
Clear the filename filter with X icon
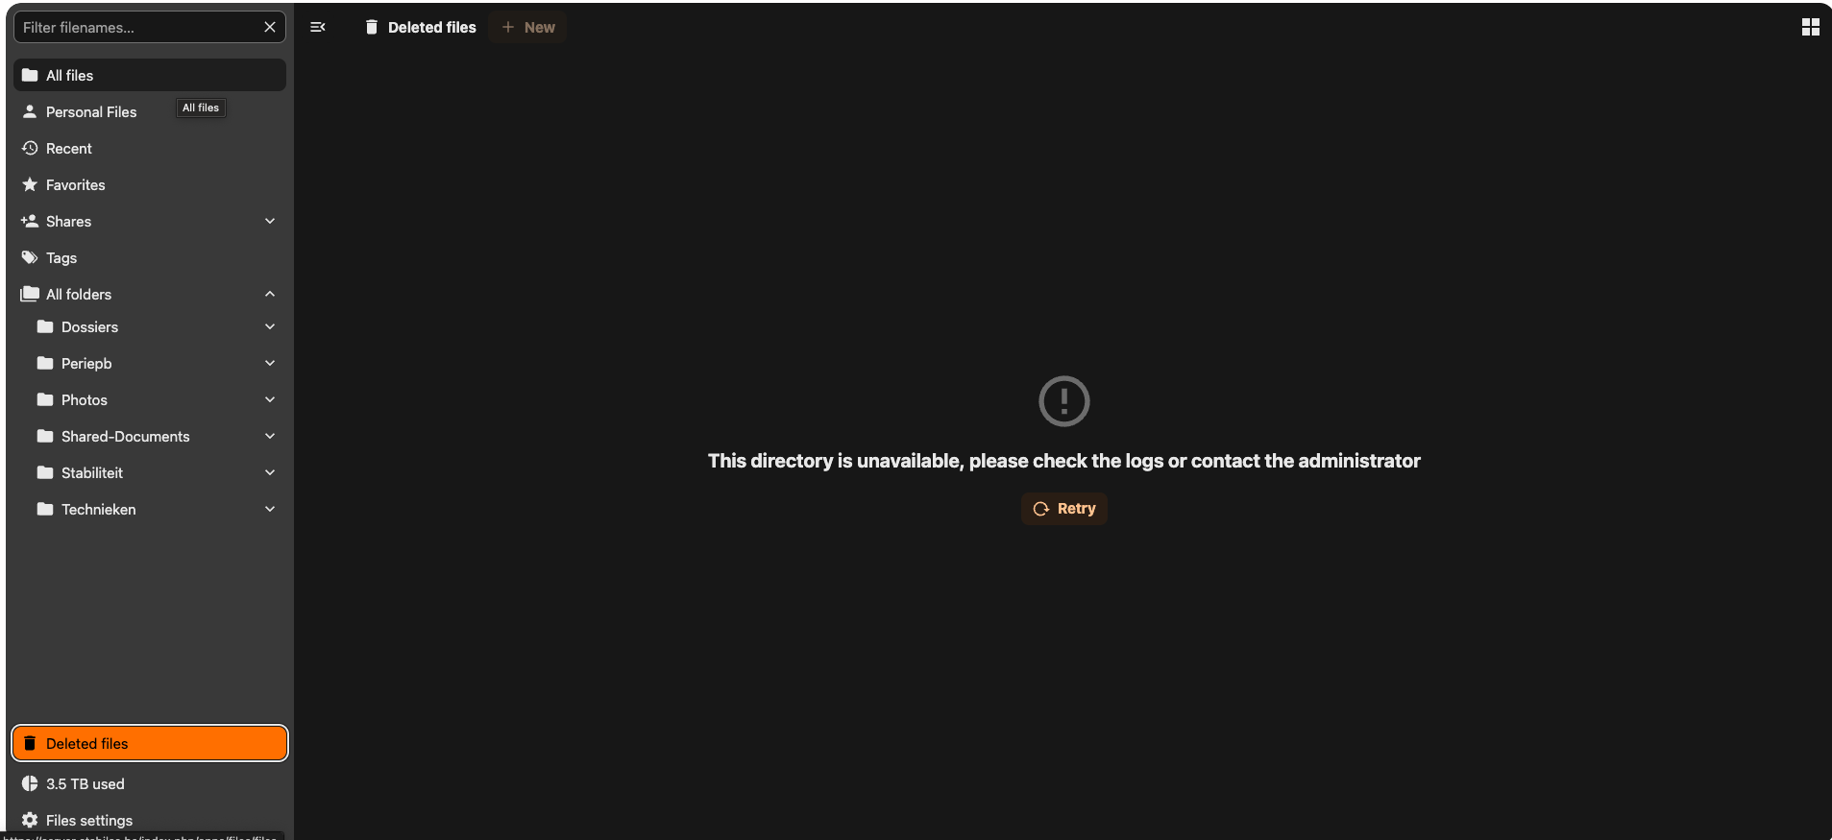(270, 27)
